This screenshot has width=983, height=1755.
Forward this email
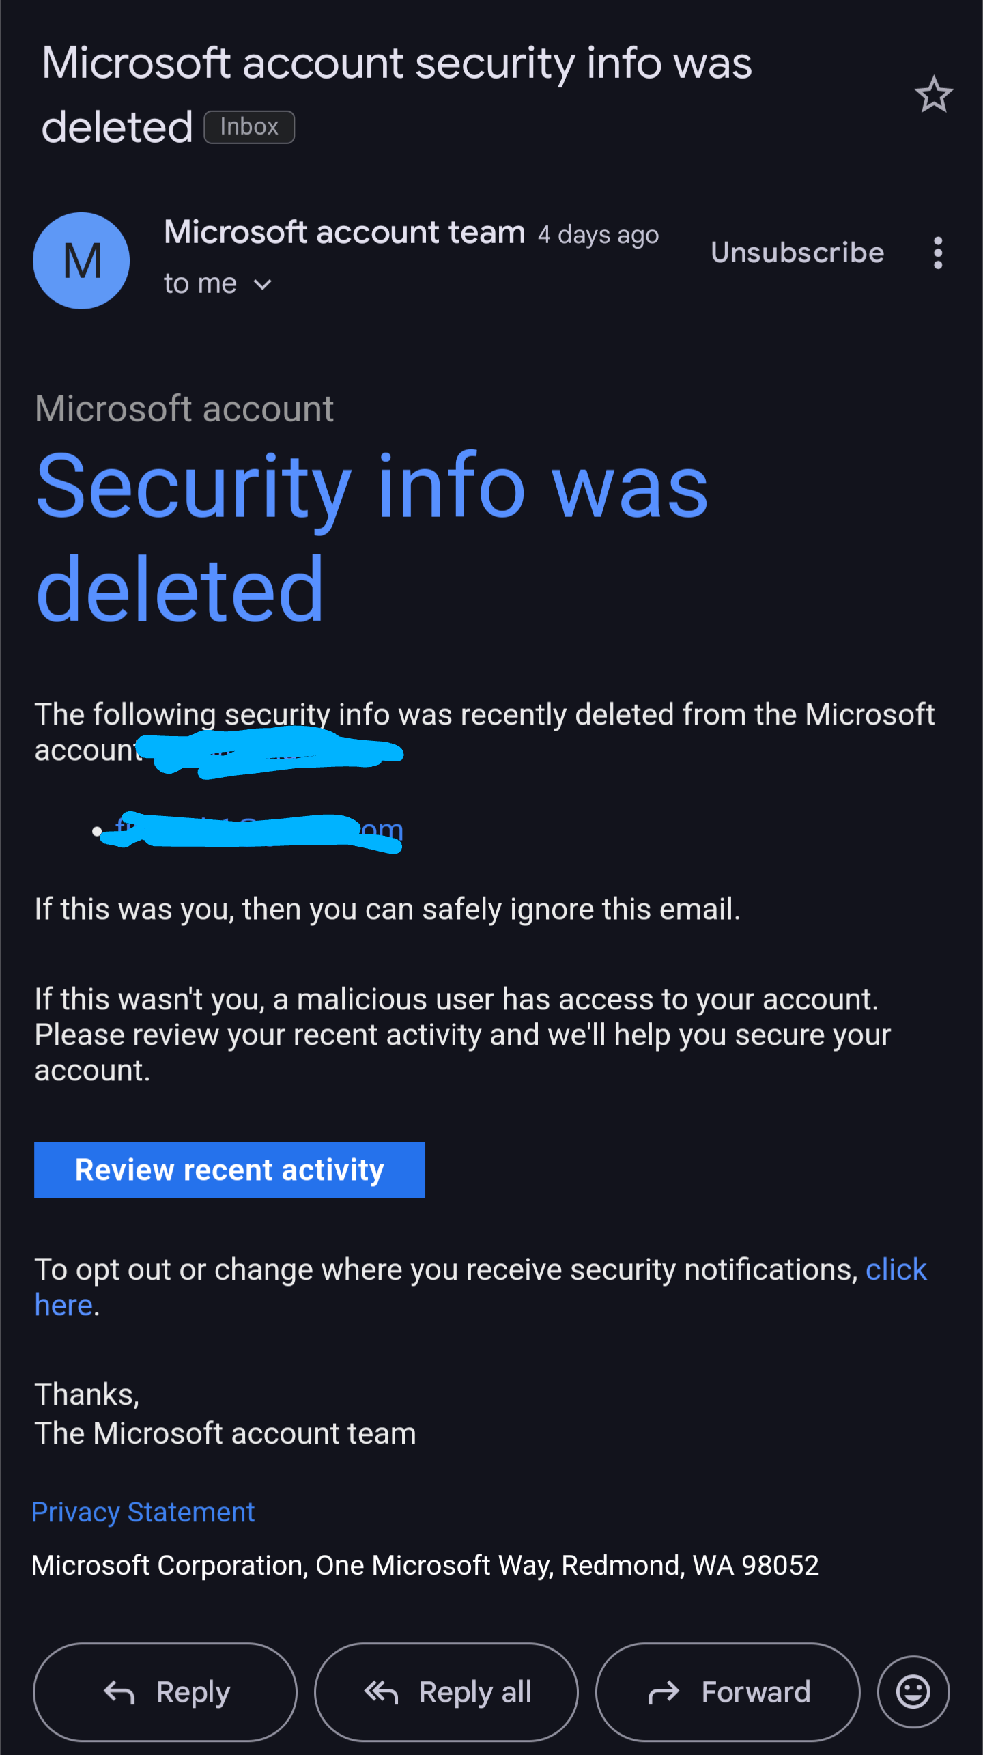coord(728,1692)
